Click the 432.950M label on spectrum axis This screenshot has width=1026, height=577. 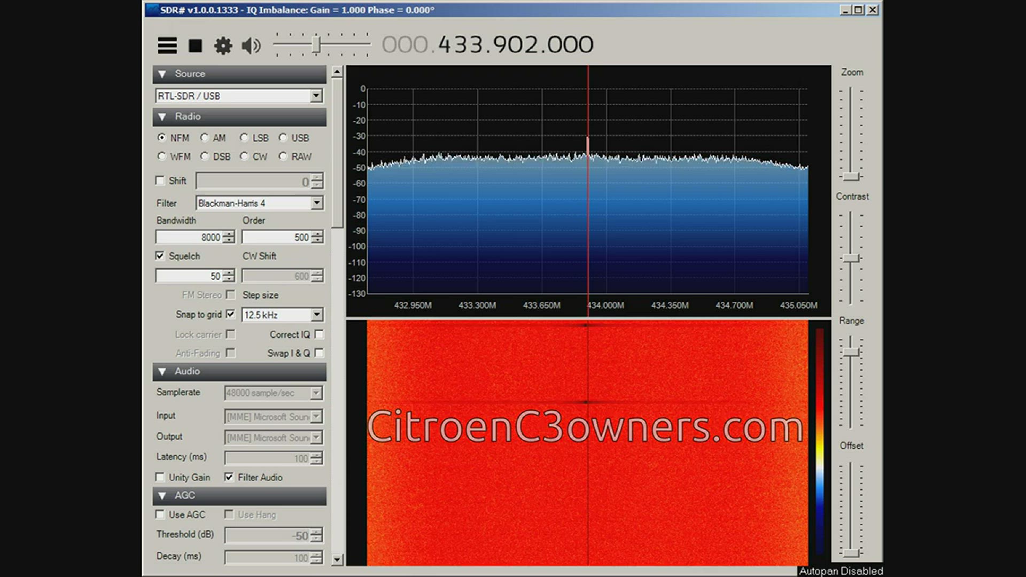point(413,306)
